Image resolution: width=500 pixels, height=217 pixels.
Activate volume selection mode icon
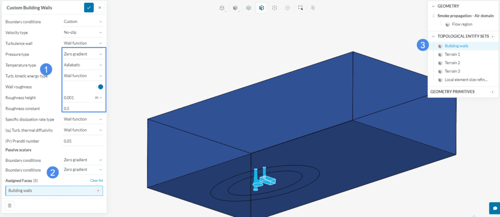[x=249, y=8]
